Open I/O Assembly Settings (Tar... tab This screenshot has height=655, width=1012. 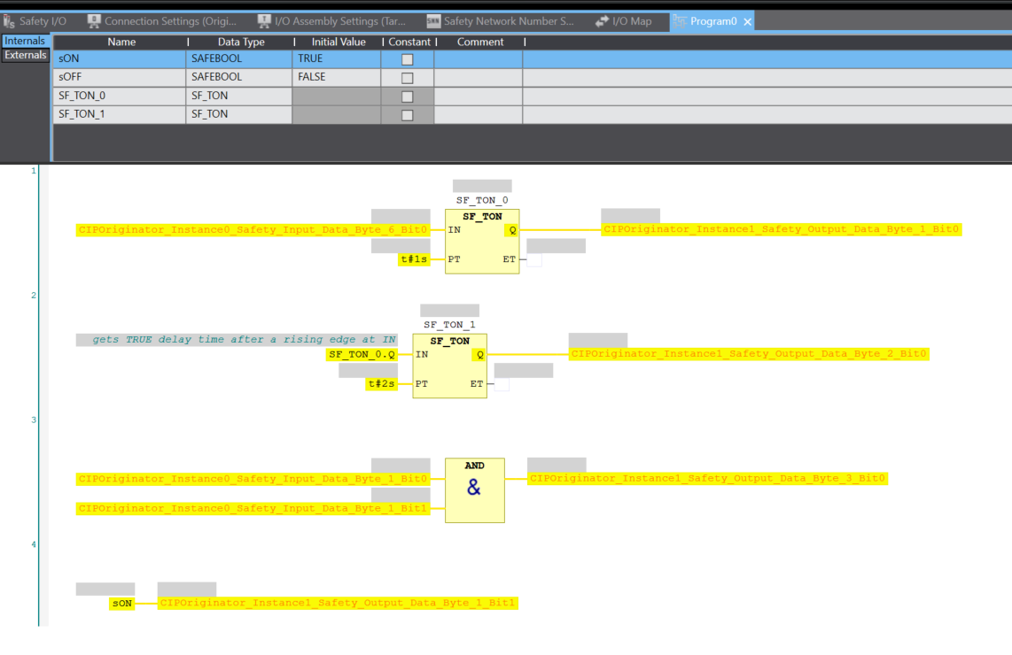(x=332, y=21)
